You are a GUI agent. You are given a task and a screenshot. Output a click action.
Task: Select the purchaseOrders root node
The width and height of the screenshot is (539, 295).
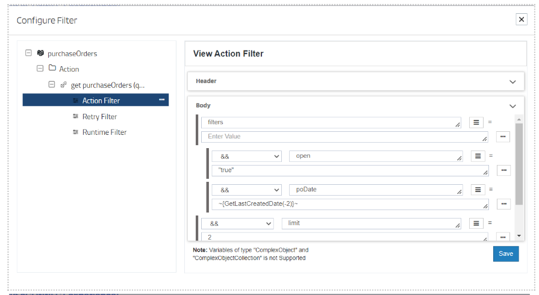coord(72,54)
